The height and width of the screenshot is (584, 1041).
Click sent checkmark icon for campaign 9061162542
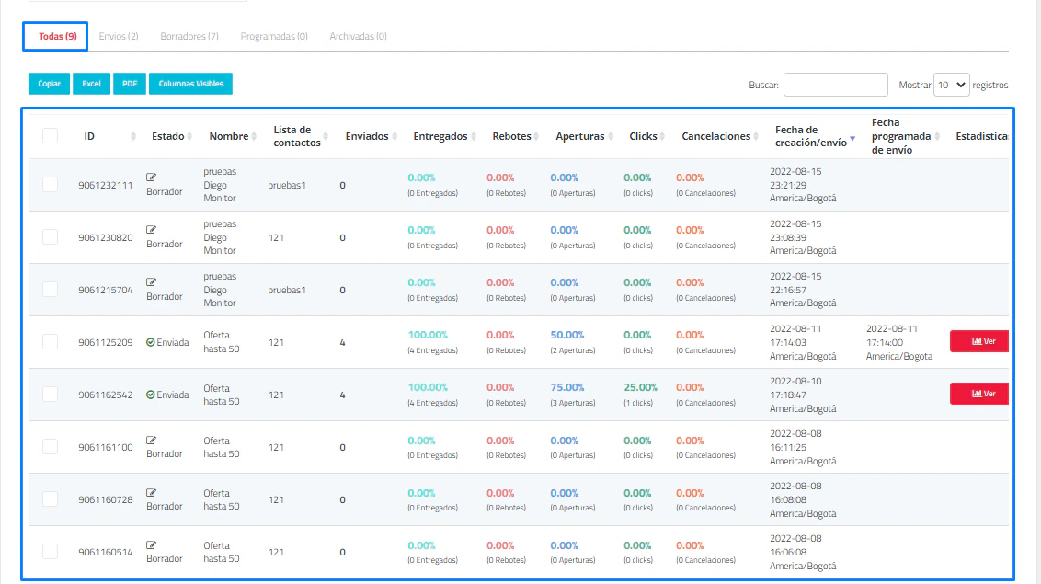[151, 395]
